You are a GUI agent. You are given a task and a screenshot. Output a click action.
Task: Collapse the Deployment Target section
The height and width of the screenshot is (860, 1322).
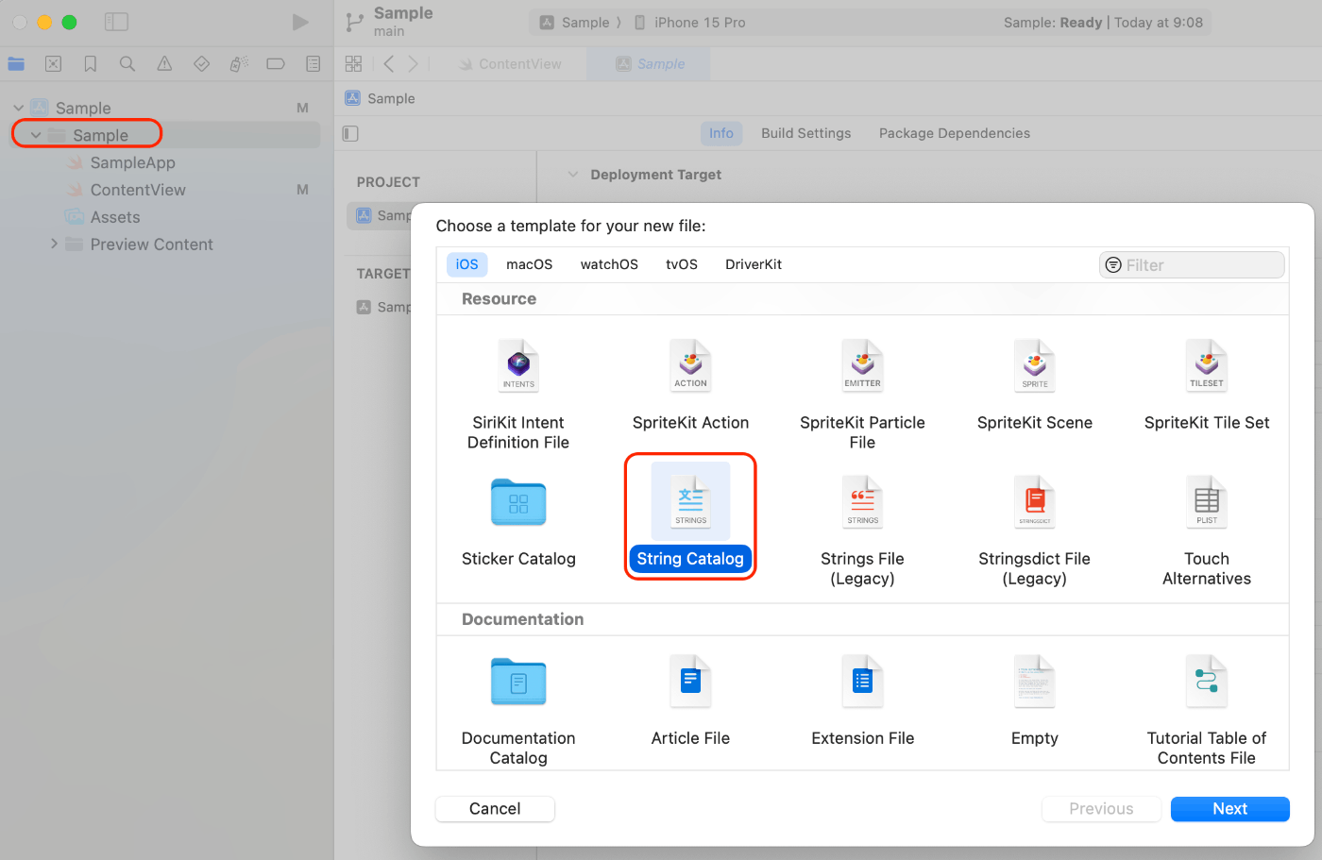pos(572,175)
